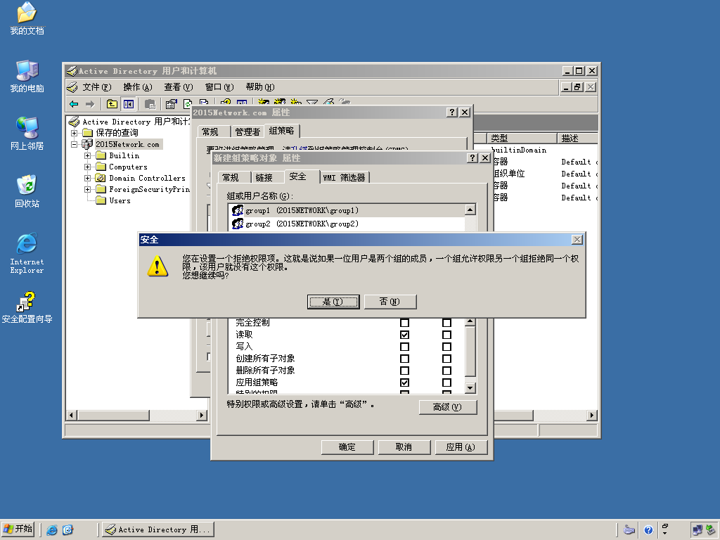
Task: Open the 操作(A) menu
Action: [137, 87]
